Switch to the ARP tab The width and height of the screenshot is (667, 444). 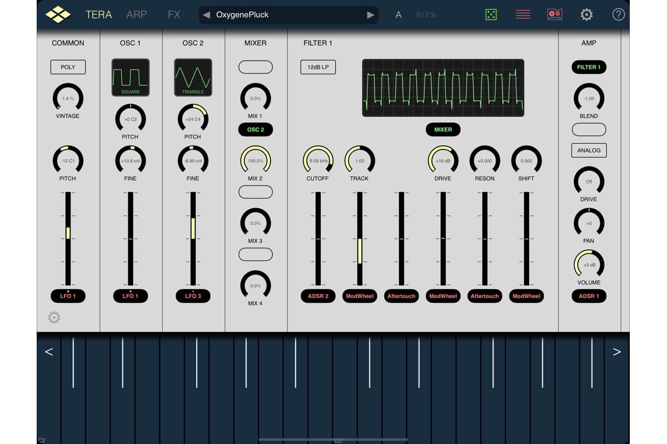click(137, 14)
